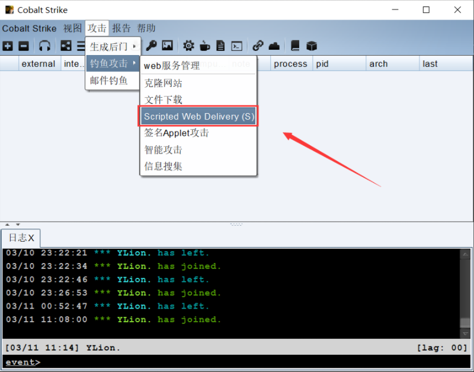Viewport: 474px width, 372px height.
Task: Open help via the book icon
Action: pyautogui.click(x=295, y=46)
